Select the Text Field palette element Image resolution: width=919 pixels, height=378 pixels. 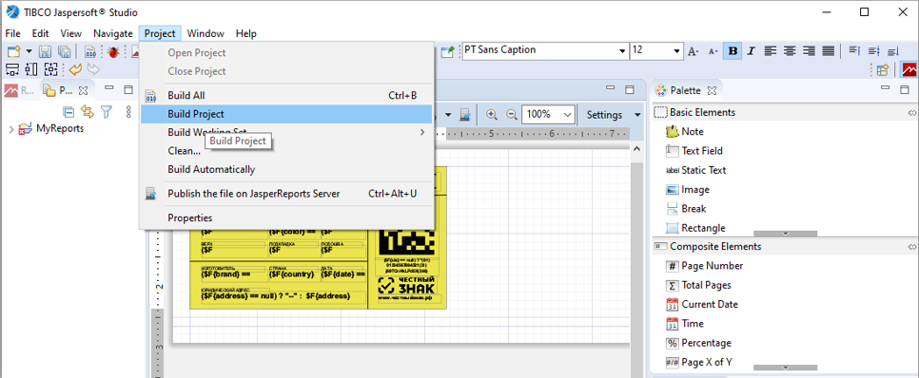pos(694,151)
